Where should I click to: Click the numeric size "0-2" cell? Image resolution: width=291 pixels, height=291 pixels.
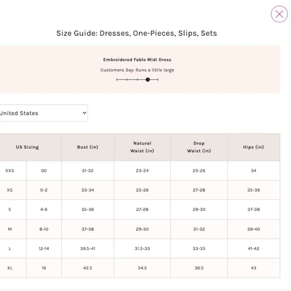(44, 190)
